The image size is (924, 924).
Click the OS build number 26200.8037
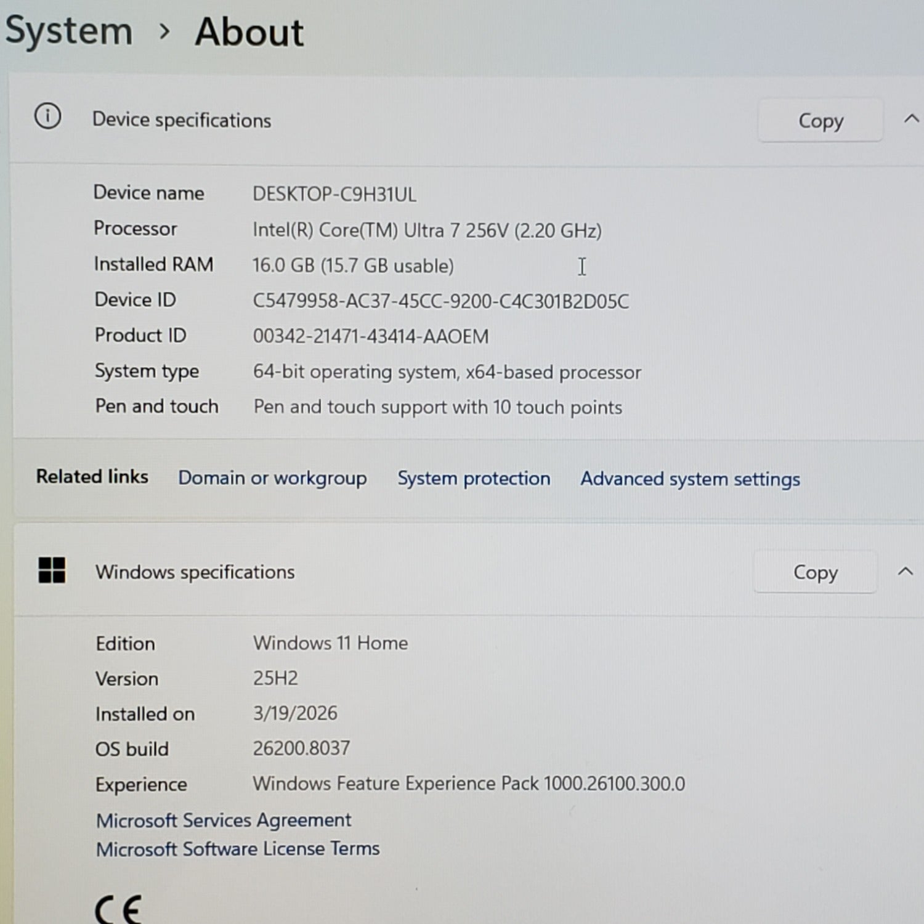301,748
